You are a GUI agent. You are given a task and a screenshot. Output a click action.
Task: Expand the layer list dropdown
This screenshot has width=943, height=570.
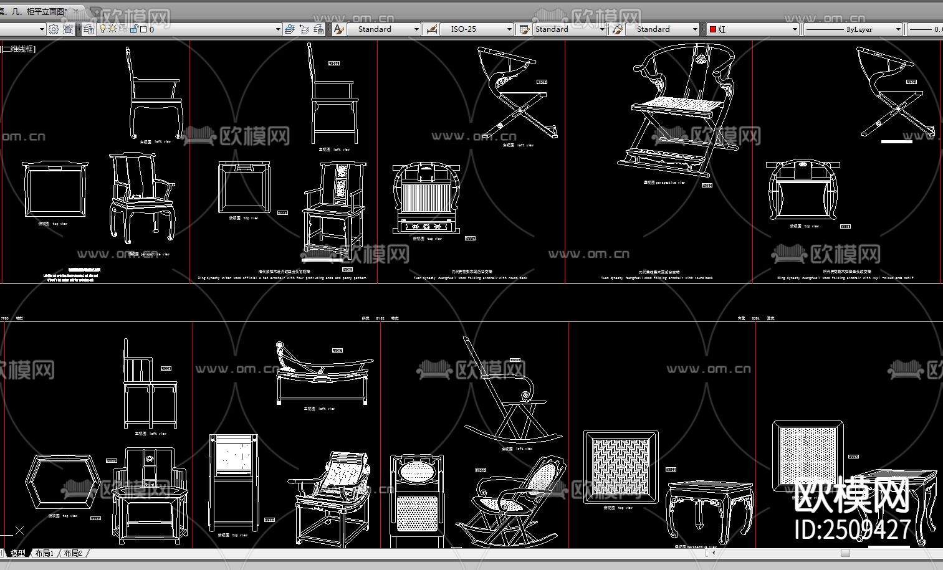click(x=278, y=29)
